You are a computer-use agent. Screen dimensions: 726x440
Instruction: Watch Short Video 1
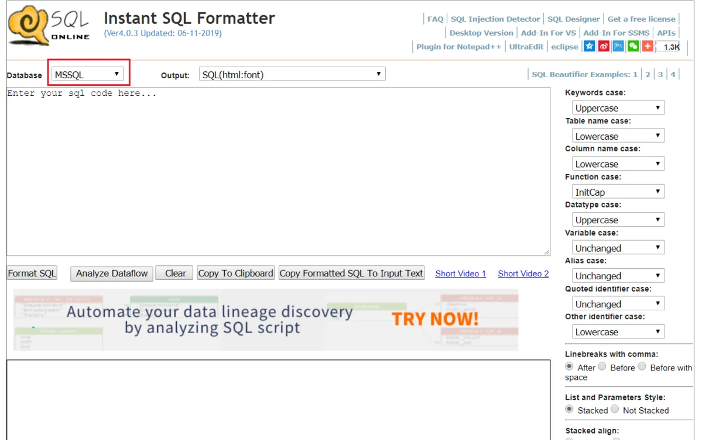coord(461,273)
